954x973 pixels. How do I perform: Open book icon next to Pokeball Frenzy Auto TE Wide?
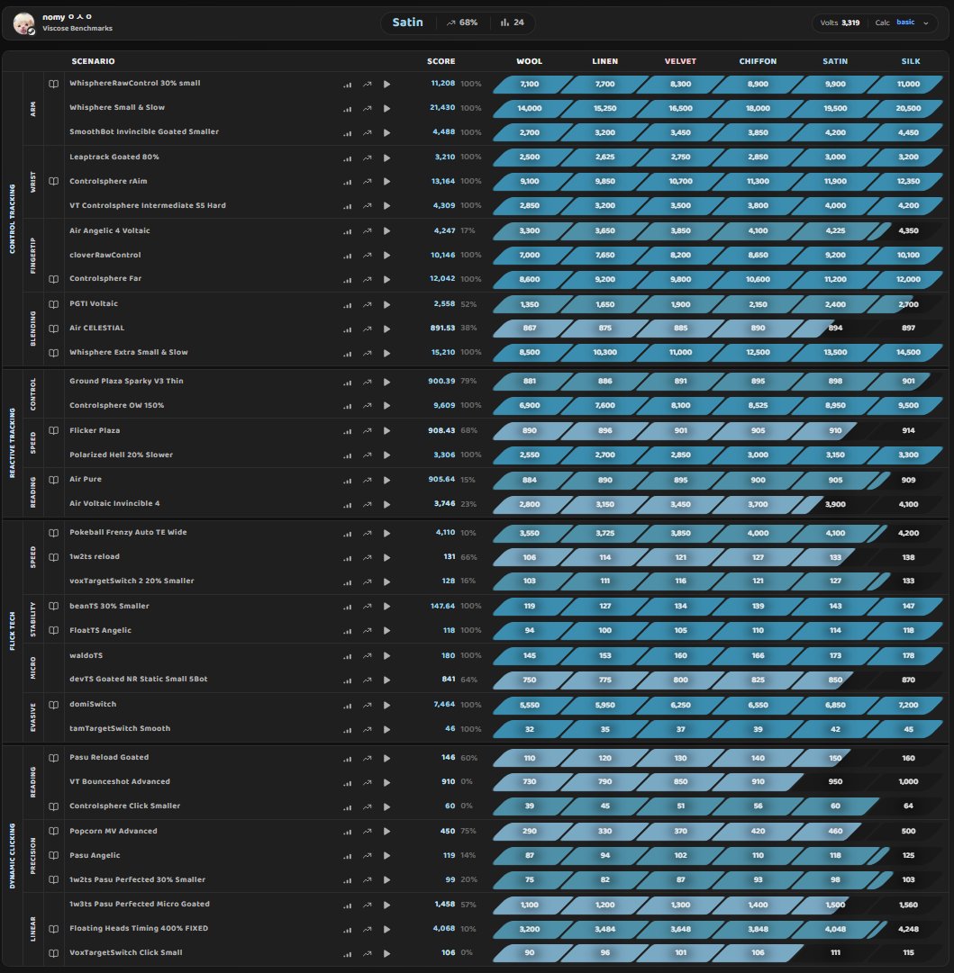tap(54, 532)
